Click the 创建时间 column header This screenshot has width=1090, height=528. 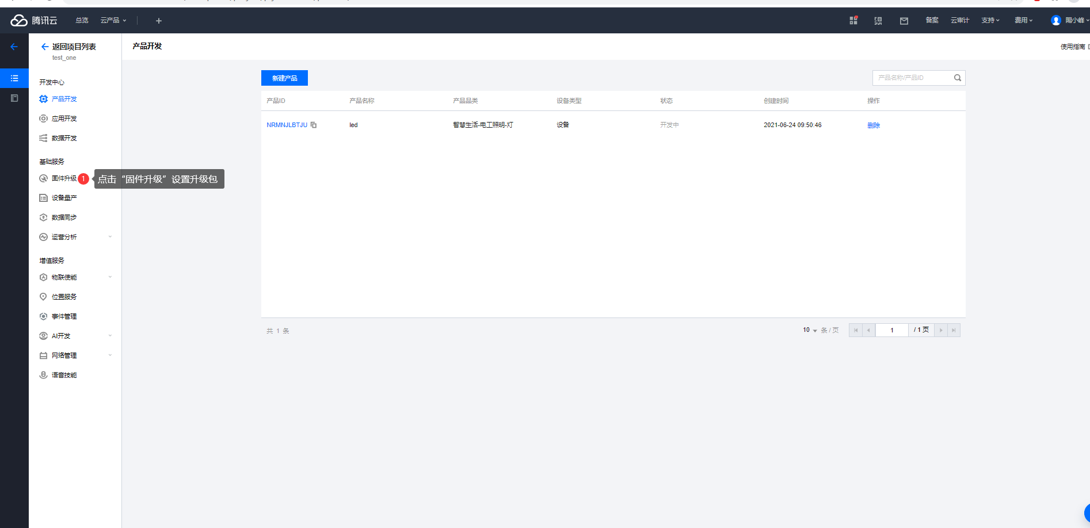(x=776, y=101)
